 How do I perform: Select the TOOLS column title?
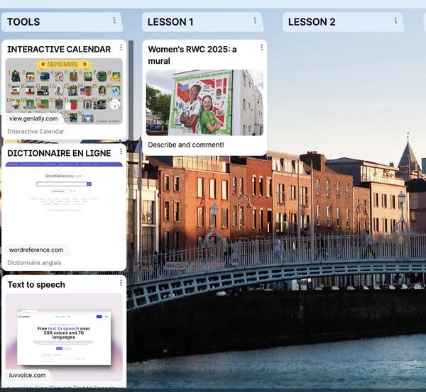click(x=23, y=22)
